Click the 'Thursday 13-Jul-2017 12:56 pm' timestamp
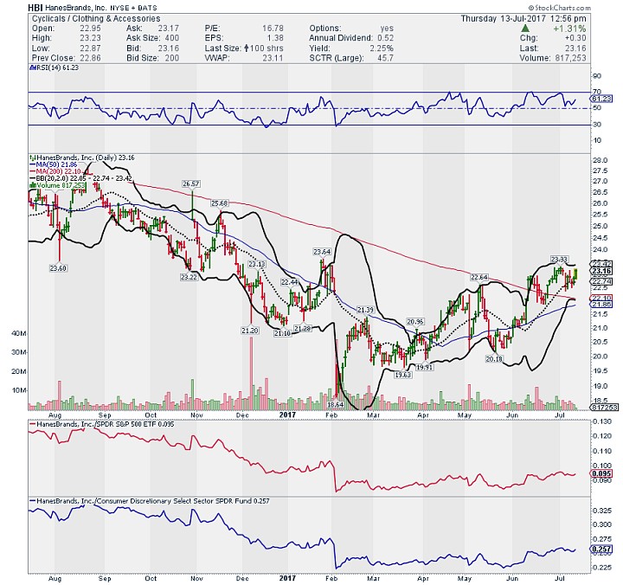Image resolution: width=623 pixels, height=585 pixels. (523, 19)
